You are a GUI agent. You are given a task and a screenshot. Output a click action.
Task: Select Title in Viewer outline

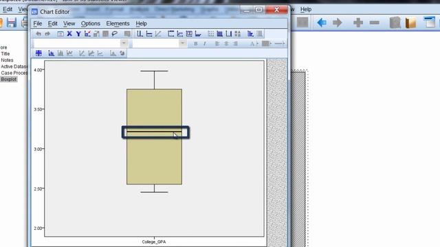pyautogui.click(x=5, y=54)
